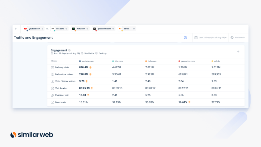Click the plus icon on Engagement card
The image size is (261, 147).
coord(238,52)
